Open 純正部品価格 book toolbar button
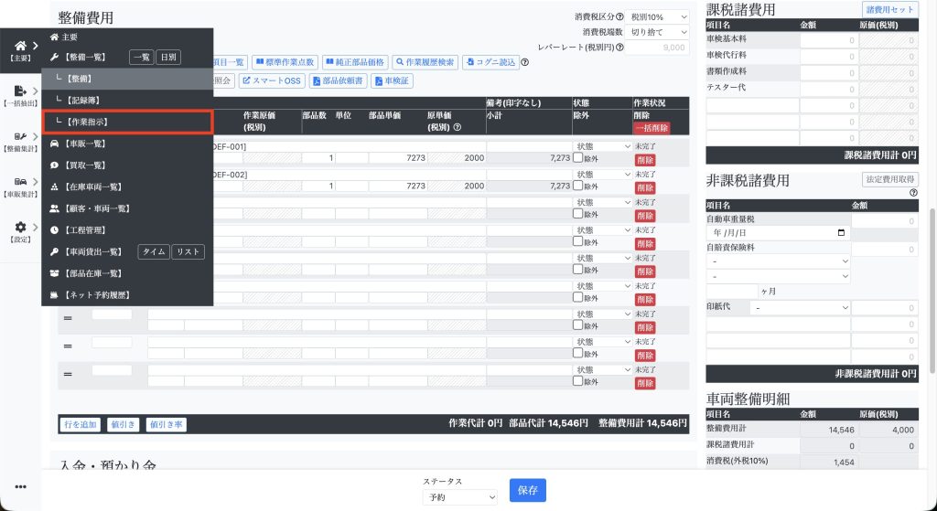 click(355, 62)
